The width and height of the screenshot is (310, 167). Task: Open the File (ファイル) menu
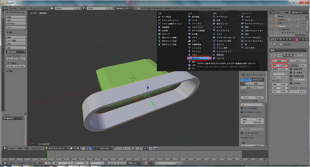(x=13, y=8)
